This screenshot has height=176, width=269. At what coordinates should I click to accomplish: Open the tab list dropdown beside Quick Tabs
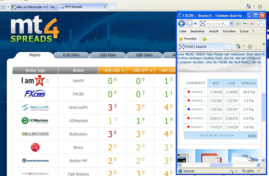8,7
